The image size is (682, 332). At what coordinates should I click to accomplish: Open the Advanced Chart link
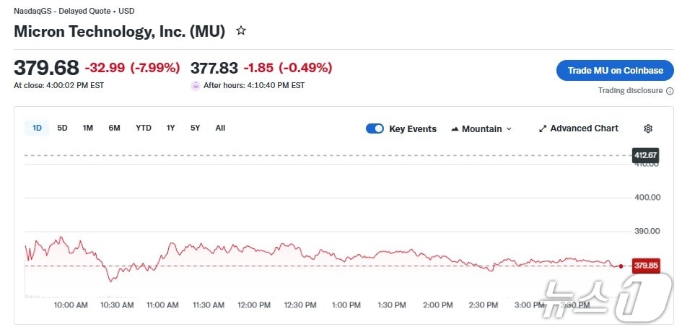(584, 128)
